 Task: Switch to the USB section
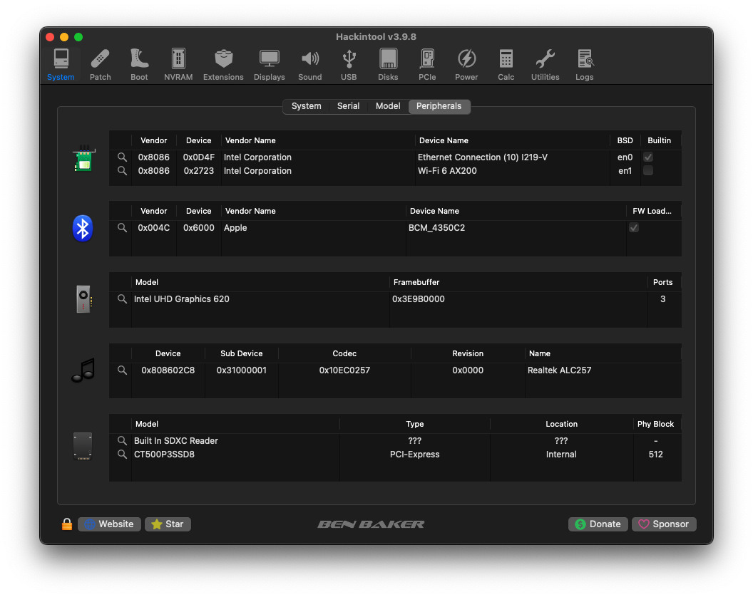click(x=349, y=64)
